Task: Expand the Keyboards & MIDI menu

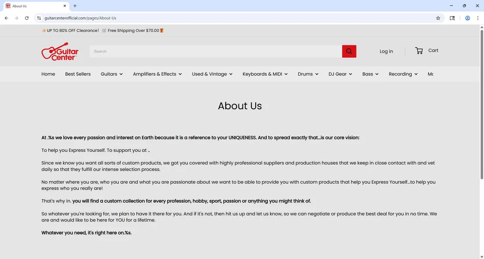Action: coord(265,74)
